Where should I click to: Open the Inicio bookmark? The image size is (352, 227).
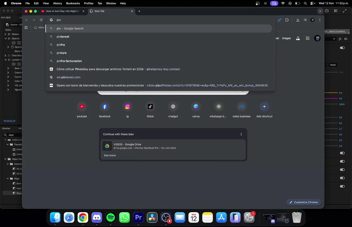[39, 27]
